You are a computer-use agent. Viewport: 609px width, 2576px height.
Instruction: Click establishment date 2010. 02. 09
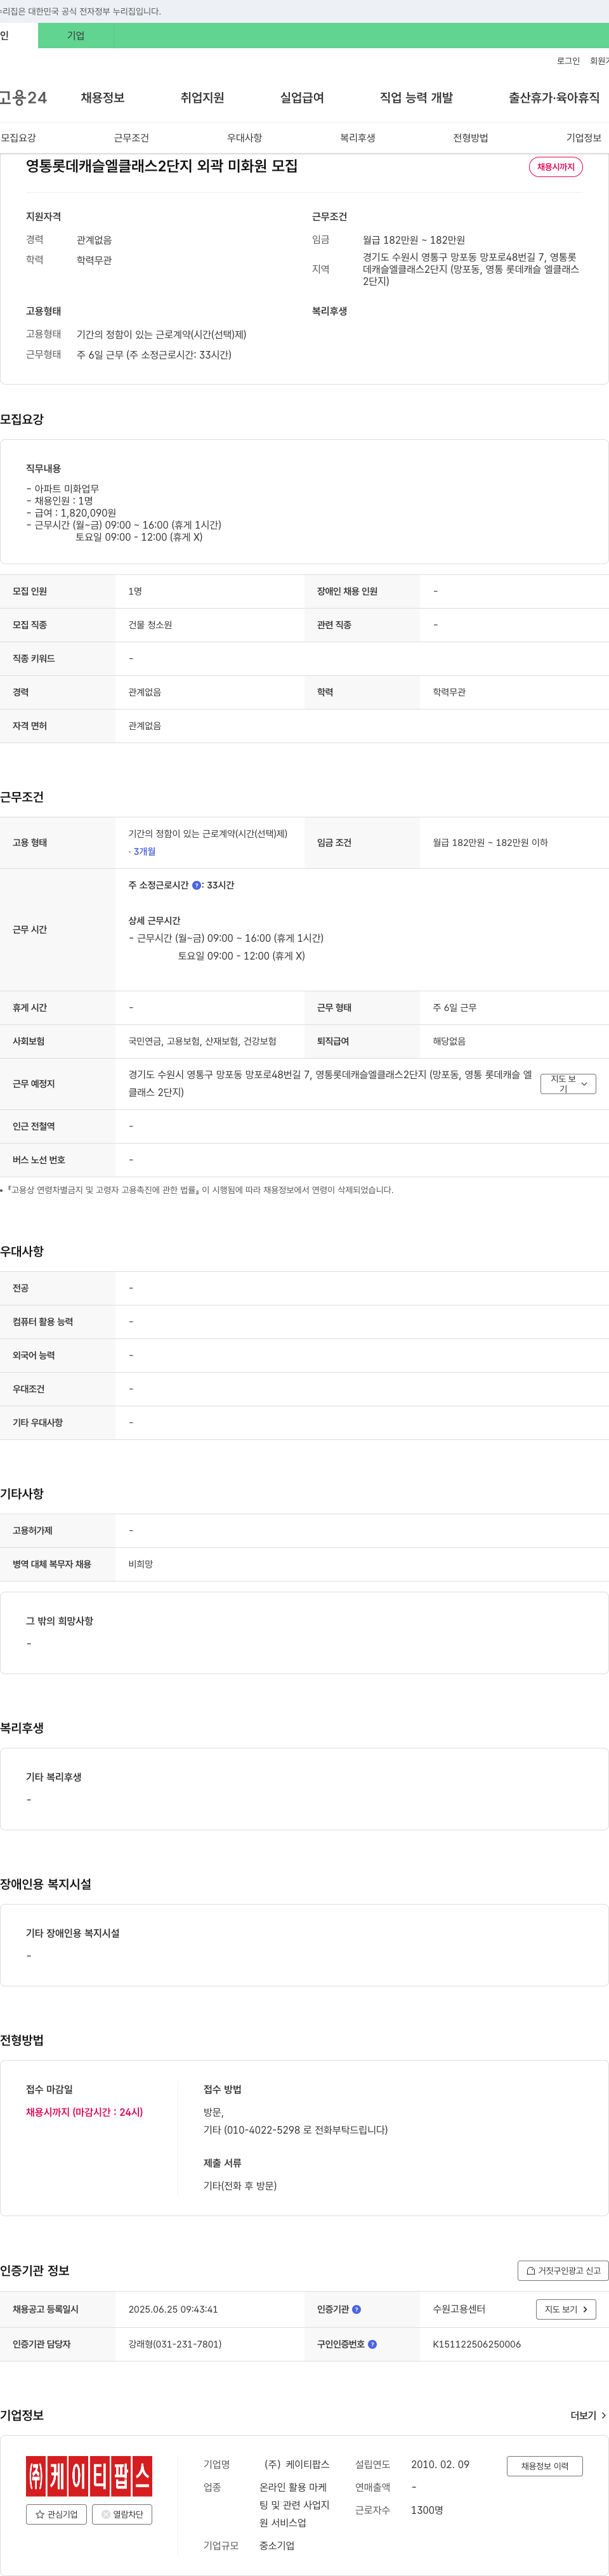[440, 2465]
